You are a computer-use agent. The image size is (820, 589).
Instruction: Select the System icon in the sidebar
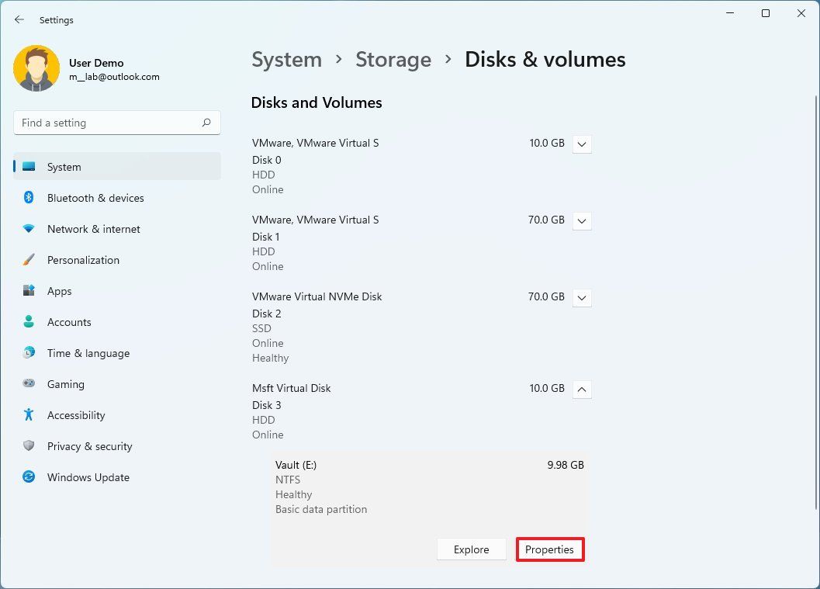(x=29, y=166)
